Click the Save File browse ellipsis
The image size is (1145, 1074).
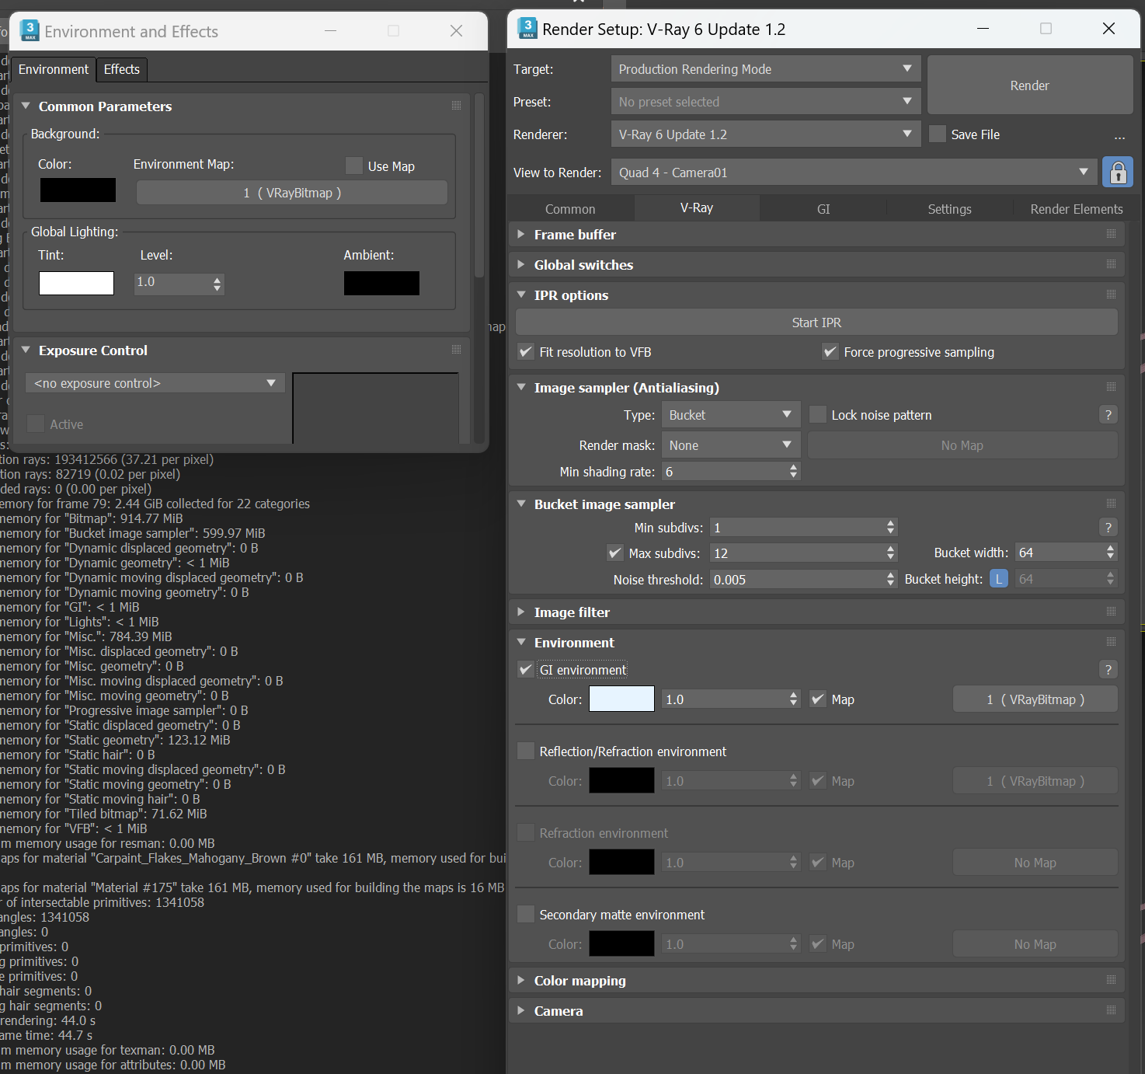(x=1119, y=136)
